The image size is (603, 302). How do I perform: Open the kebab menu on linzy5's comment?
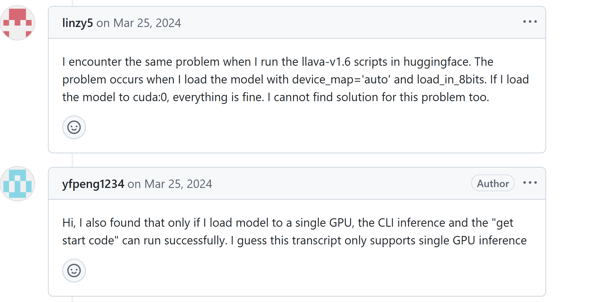(x=530, y=21)
